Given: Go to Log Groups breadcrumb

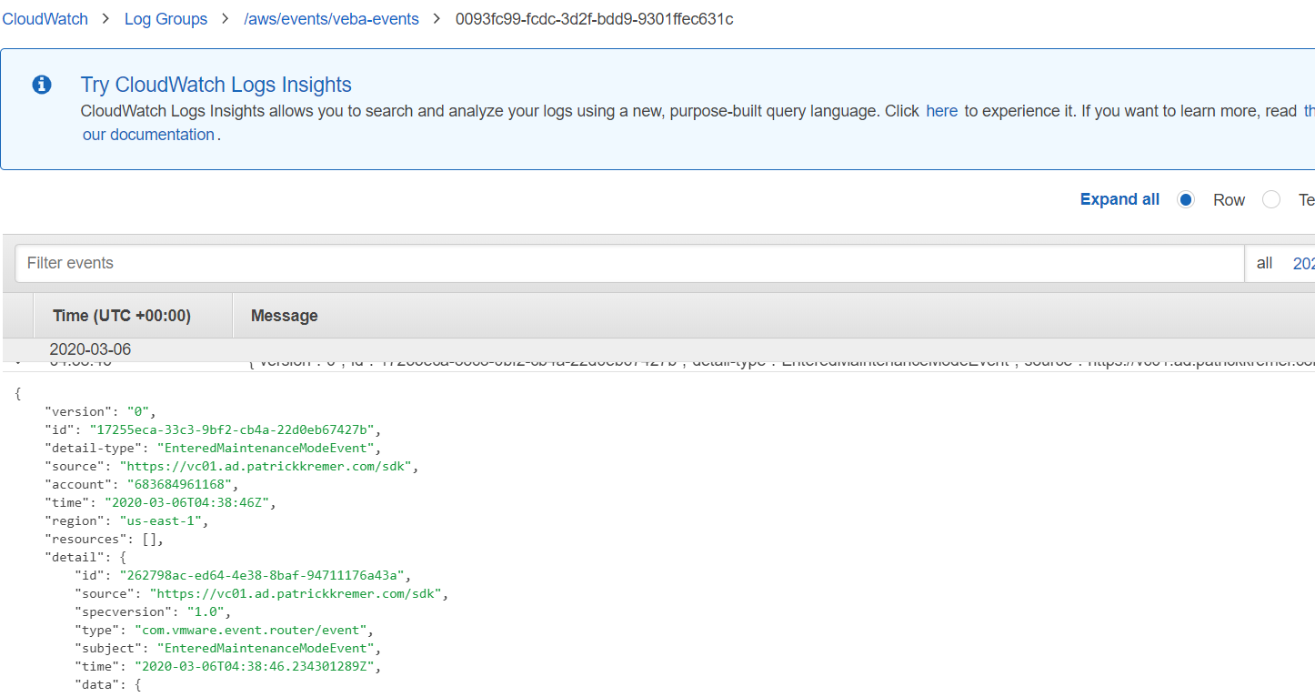Looking at the screenshot, I should tap(166, 19).
